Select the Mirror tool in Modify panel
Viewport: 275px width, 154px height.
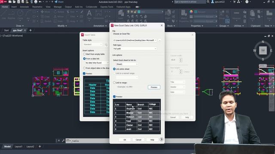point(59,16)
